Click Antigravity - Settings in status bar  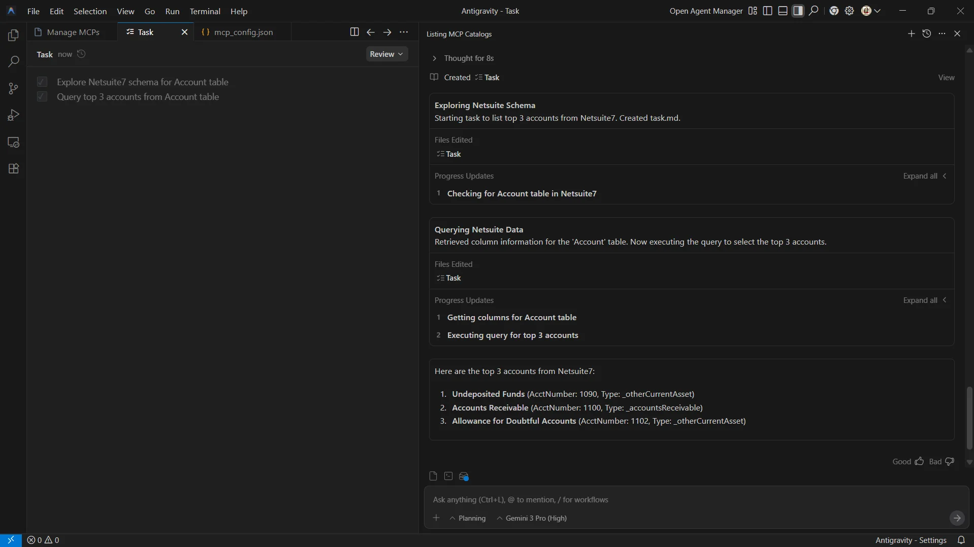click(x=911, y=540)
